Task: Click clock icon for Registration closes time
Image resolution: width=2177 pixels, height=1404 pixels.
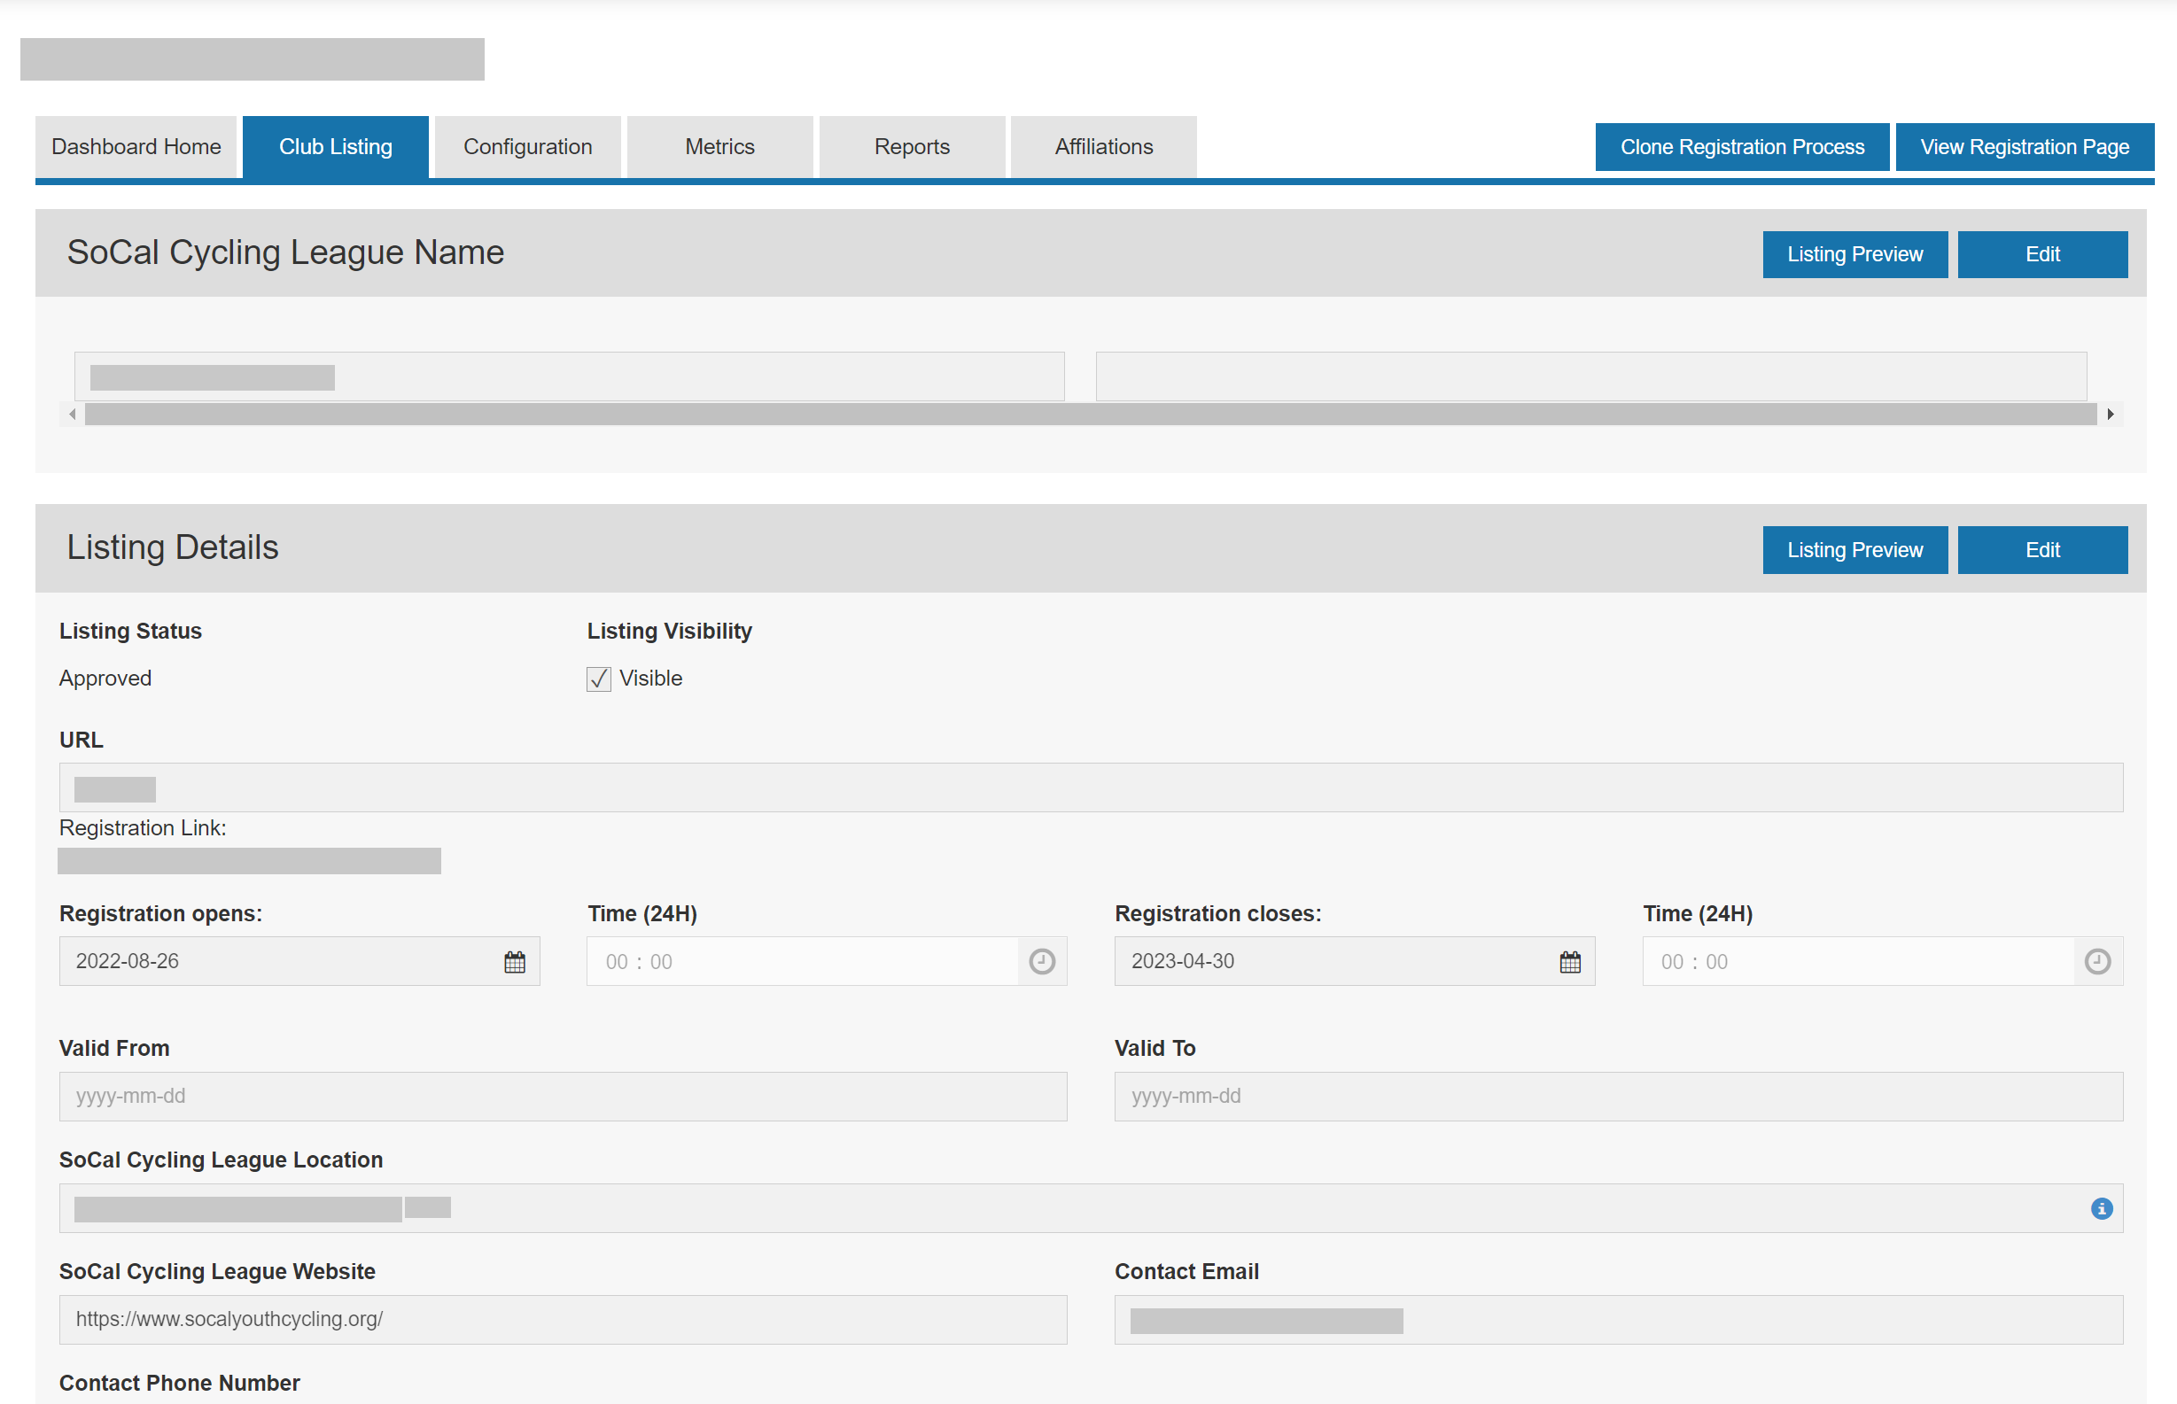Action: coord(2097,962)
